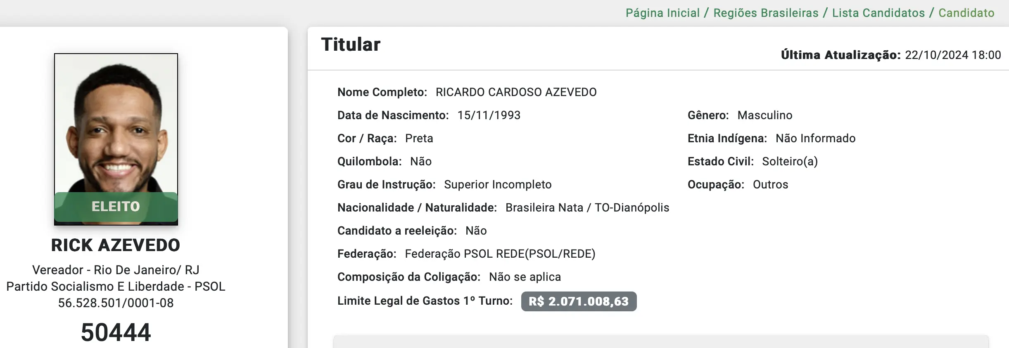Viewport: 1009px width, 348px height.
Task: Click the Estado Civil Solteiro(a) value
Action: pos(790,162)
